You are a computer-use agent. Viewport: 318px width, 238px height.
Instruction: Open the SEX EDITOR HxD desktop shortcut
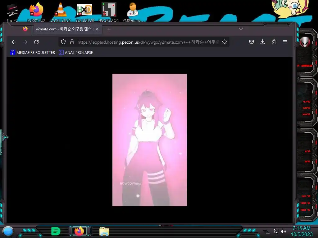tap(85, 12)
